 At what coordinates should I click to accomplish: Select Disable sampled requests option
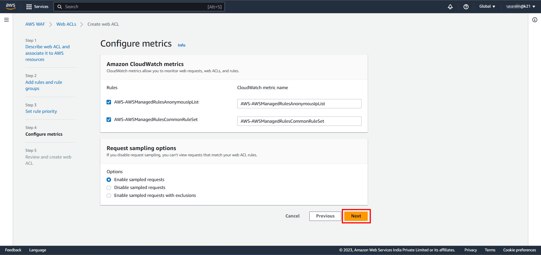pyautogui.click(x=109, y=188)
